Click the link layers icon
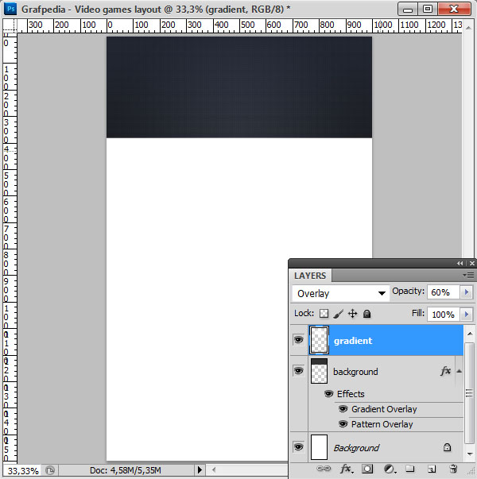 pos(324,469)
